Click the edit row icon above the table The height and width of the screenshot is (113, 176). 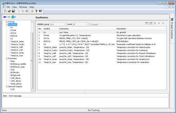pyautogui.click(x=151, y=23)
